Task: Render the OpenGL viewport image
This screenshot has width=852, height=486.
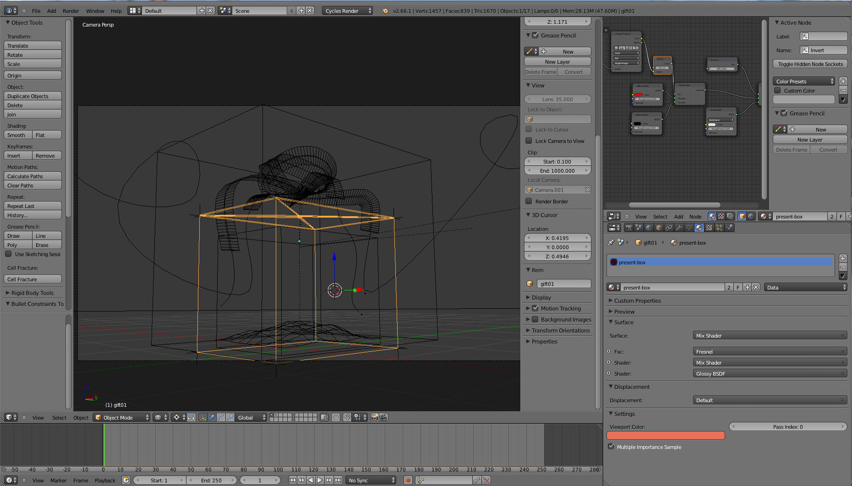Action: pos(375,417)
